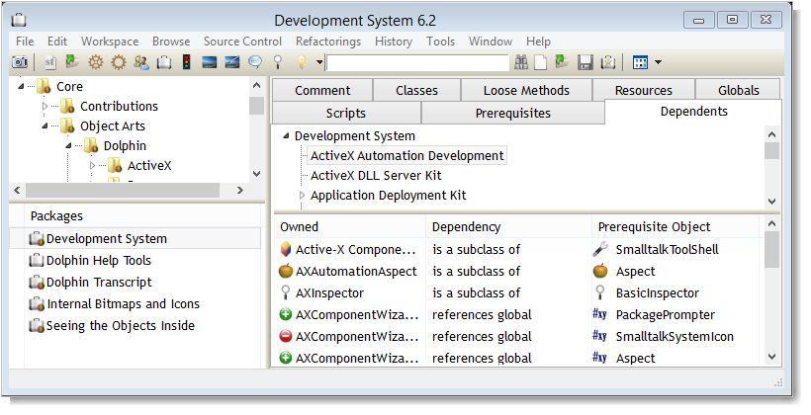Select Seeing the Objects Inside package
811x415 pixels.
tap(120, 325)
